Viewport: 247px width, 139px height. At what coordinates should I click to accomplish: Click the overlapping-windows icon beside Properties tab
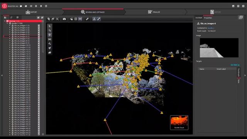tap(240, 17)
